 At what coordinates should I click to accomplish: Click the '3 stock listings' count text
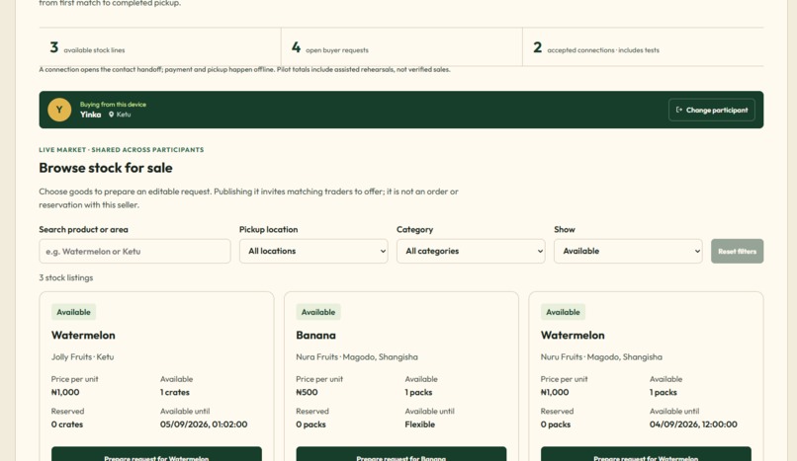(x=66, y=278)
